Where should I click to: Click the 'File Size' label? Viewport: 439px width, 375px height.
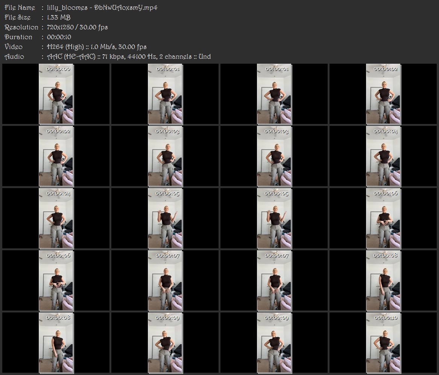18,17
